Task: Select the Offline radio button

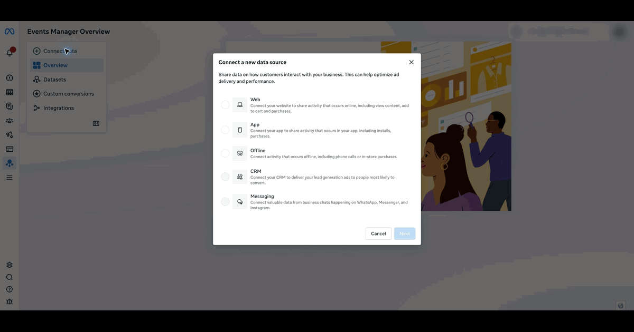Action: pyautogui.click(x=225, y=153)
